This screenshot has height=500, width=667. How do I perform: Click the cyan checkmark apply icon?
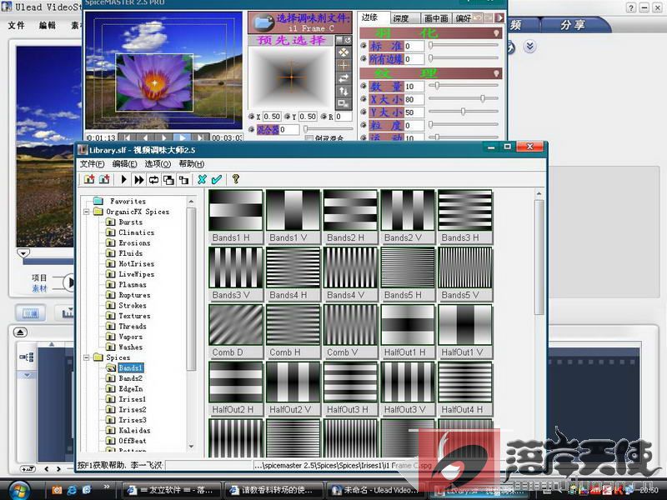[x=217, y=179]
